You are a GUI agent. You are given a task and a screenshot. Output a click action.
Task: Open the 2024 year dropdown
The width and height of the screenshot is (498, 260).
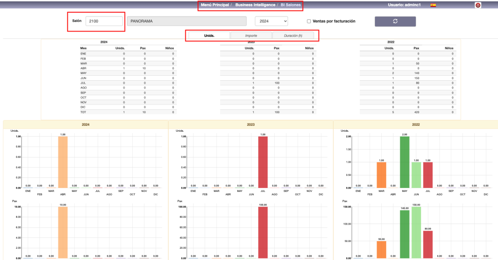click(271, 21)
